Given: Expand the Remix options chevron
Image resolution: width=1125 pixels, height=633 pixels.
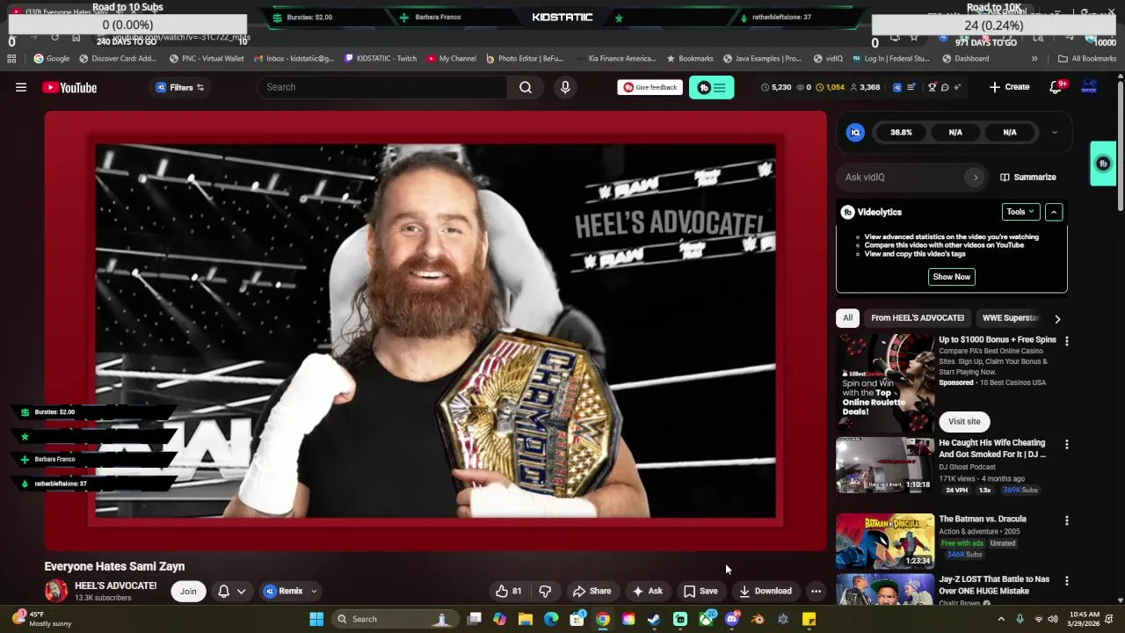Looking at the screenshot, I should [313, 591].
